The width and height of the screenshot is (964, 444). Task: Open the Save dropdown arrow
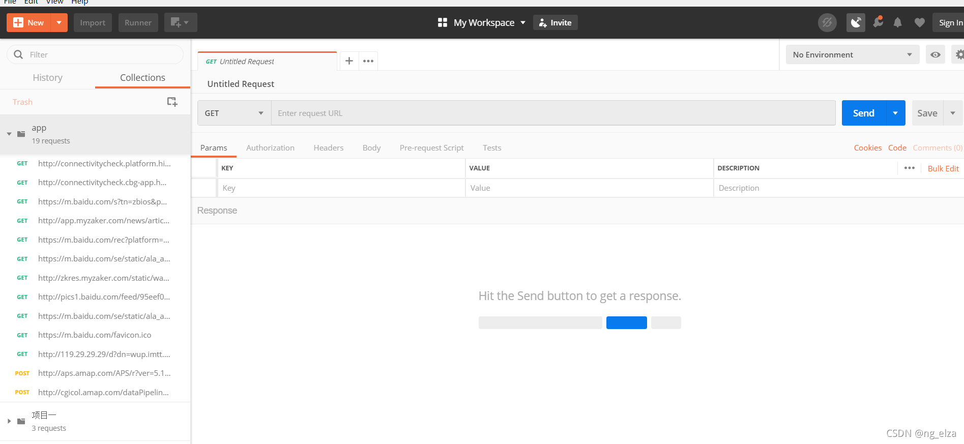point(953,113)
